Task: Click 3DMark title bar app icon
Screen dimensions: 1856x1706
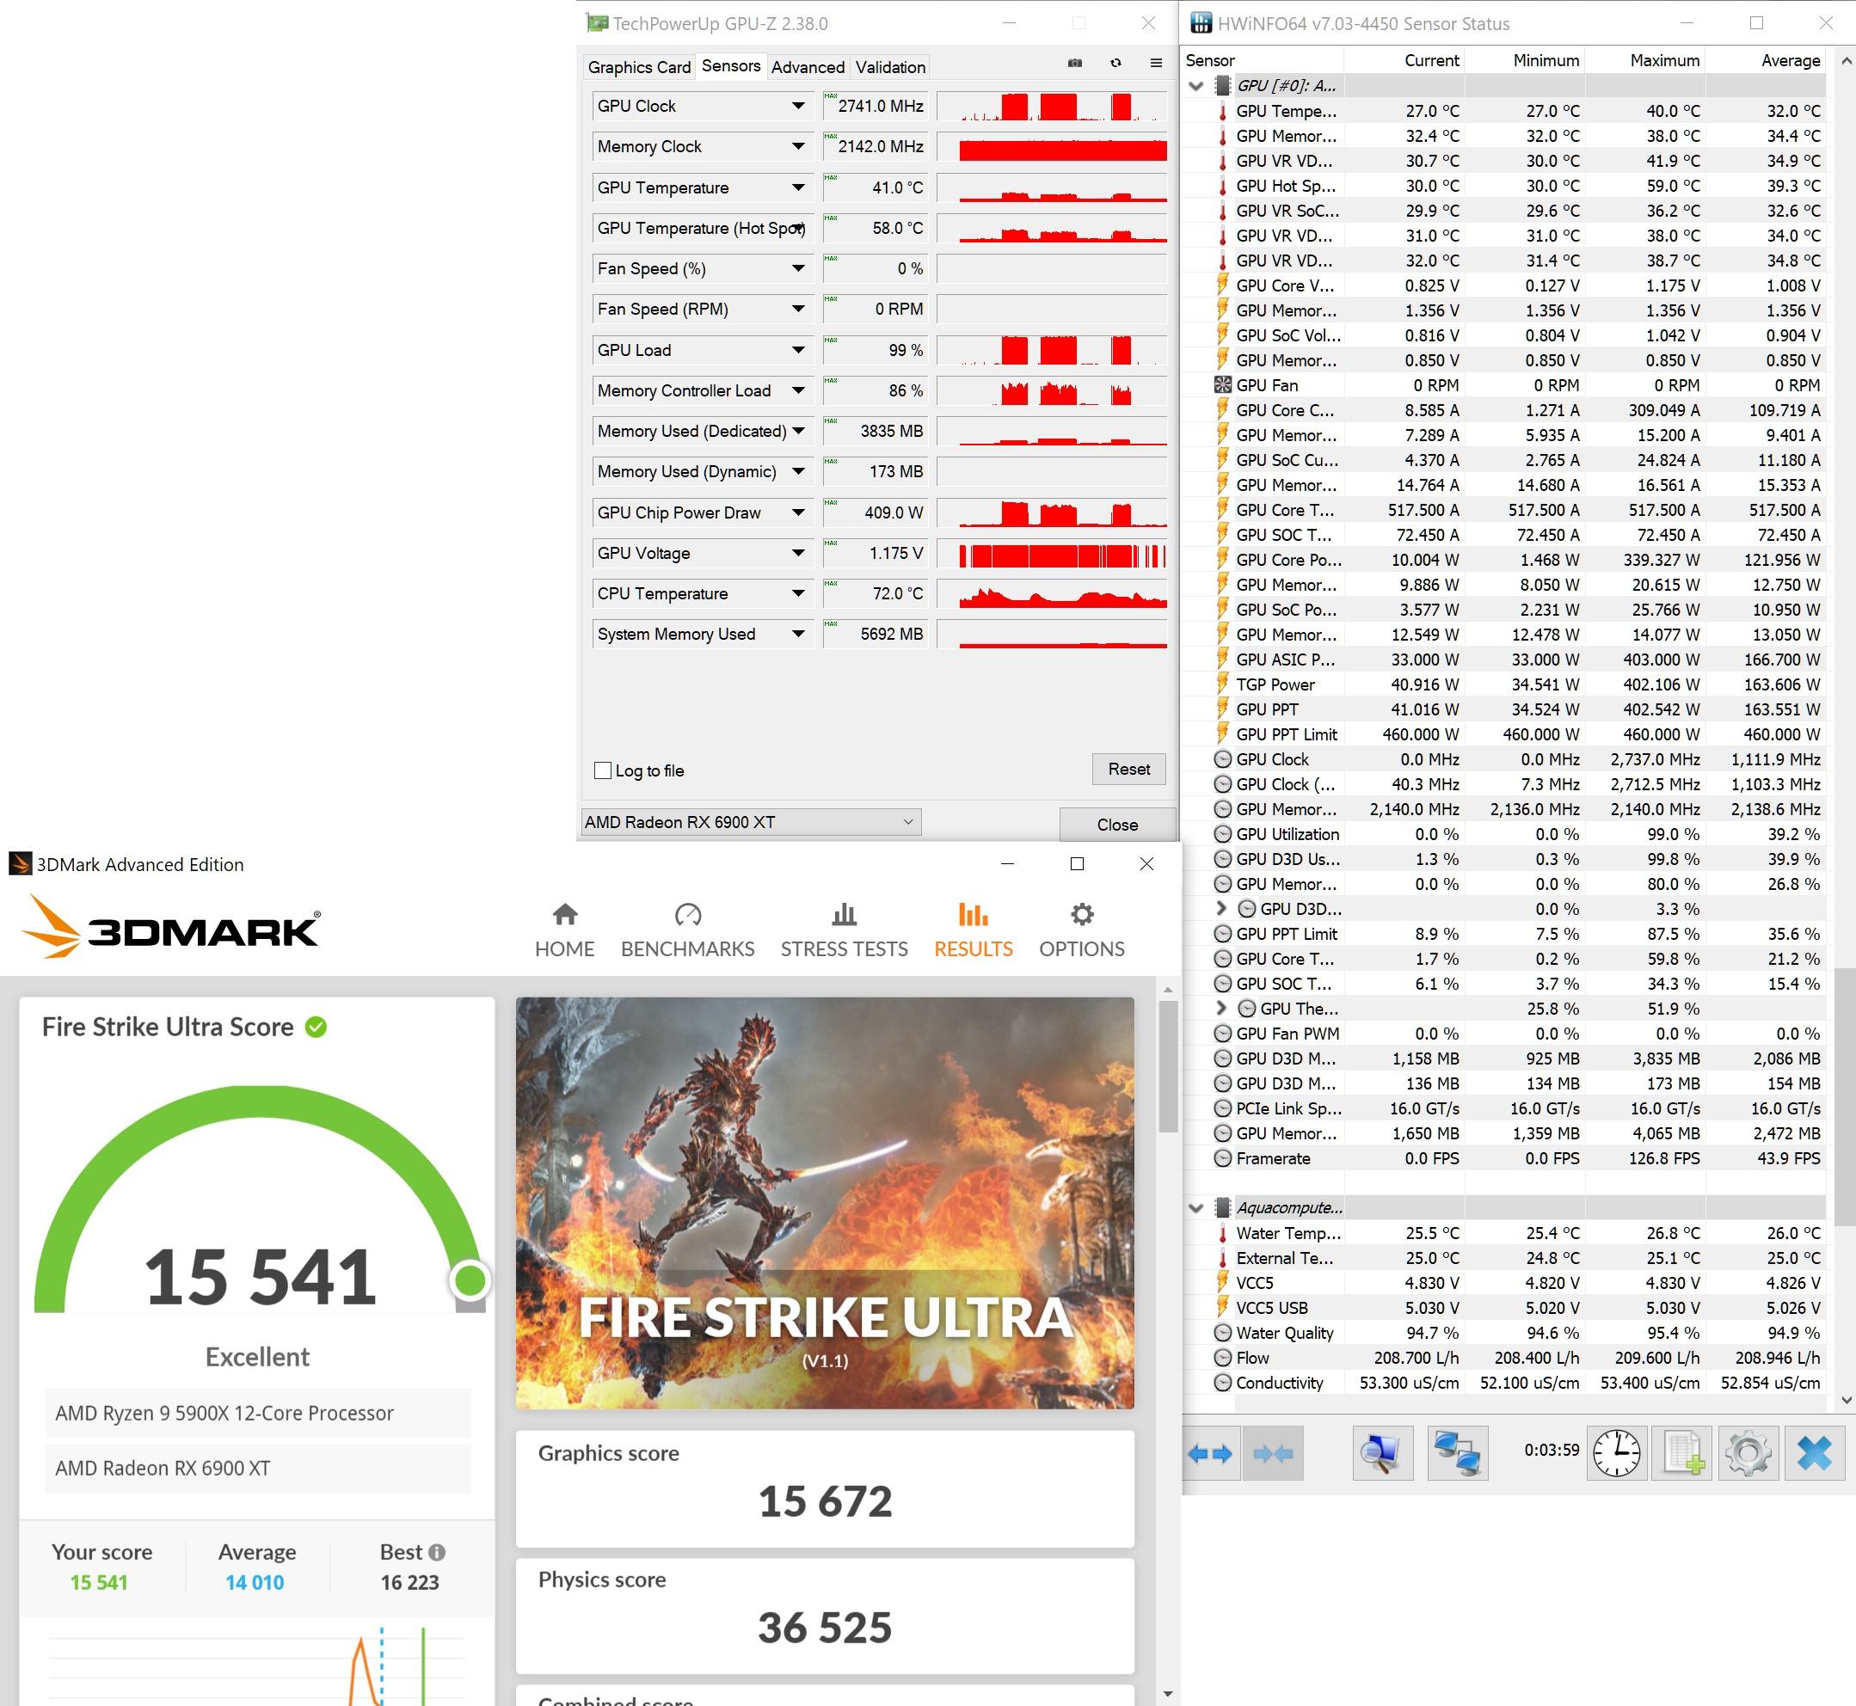Action: click(x=20, y=864)
